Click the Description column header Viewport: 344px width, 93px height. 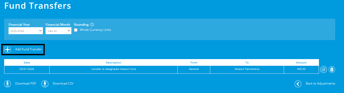pyautogui.click(x=114, y=63)
